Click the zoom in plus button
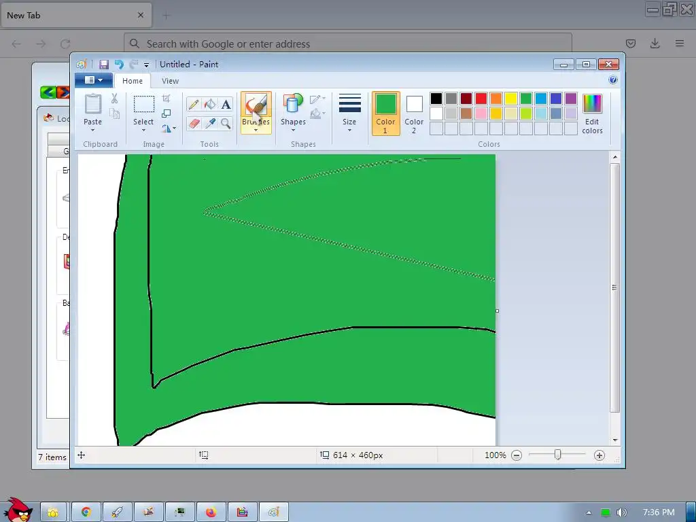 [599, 455]
